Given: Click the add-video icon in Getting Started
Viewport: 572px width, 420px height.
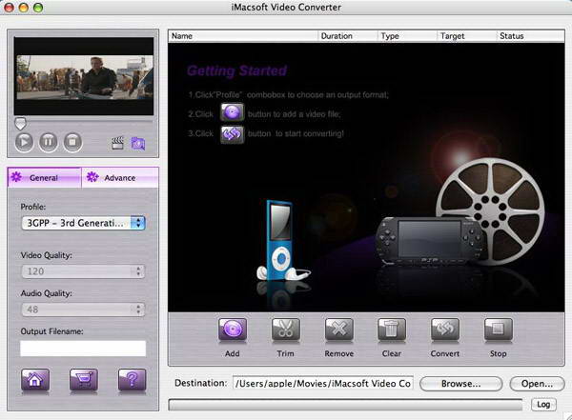Looking at the screenshot, I should point(232,112).
